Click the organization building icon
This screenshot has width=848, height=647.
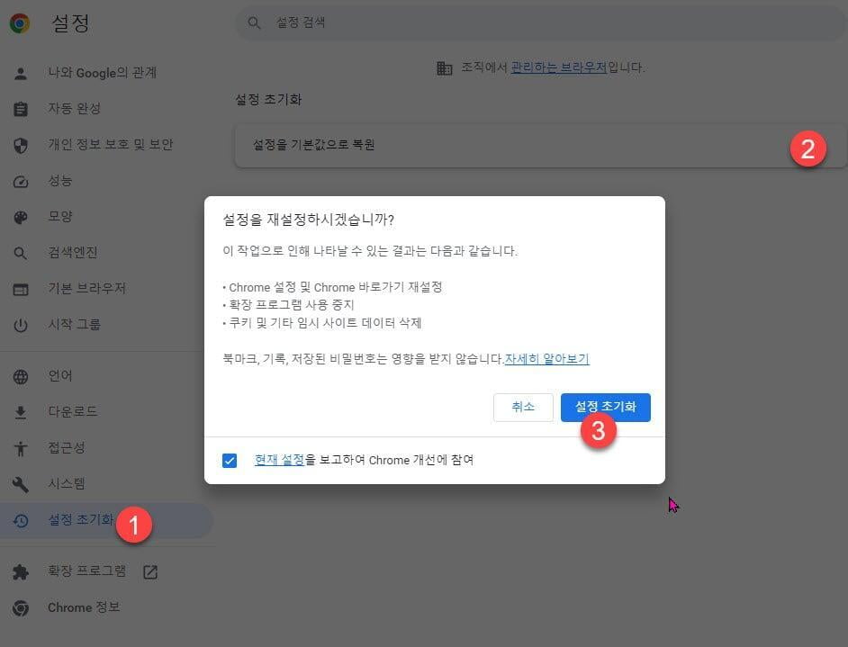445,68
